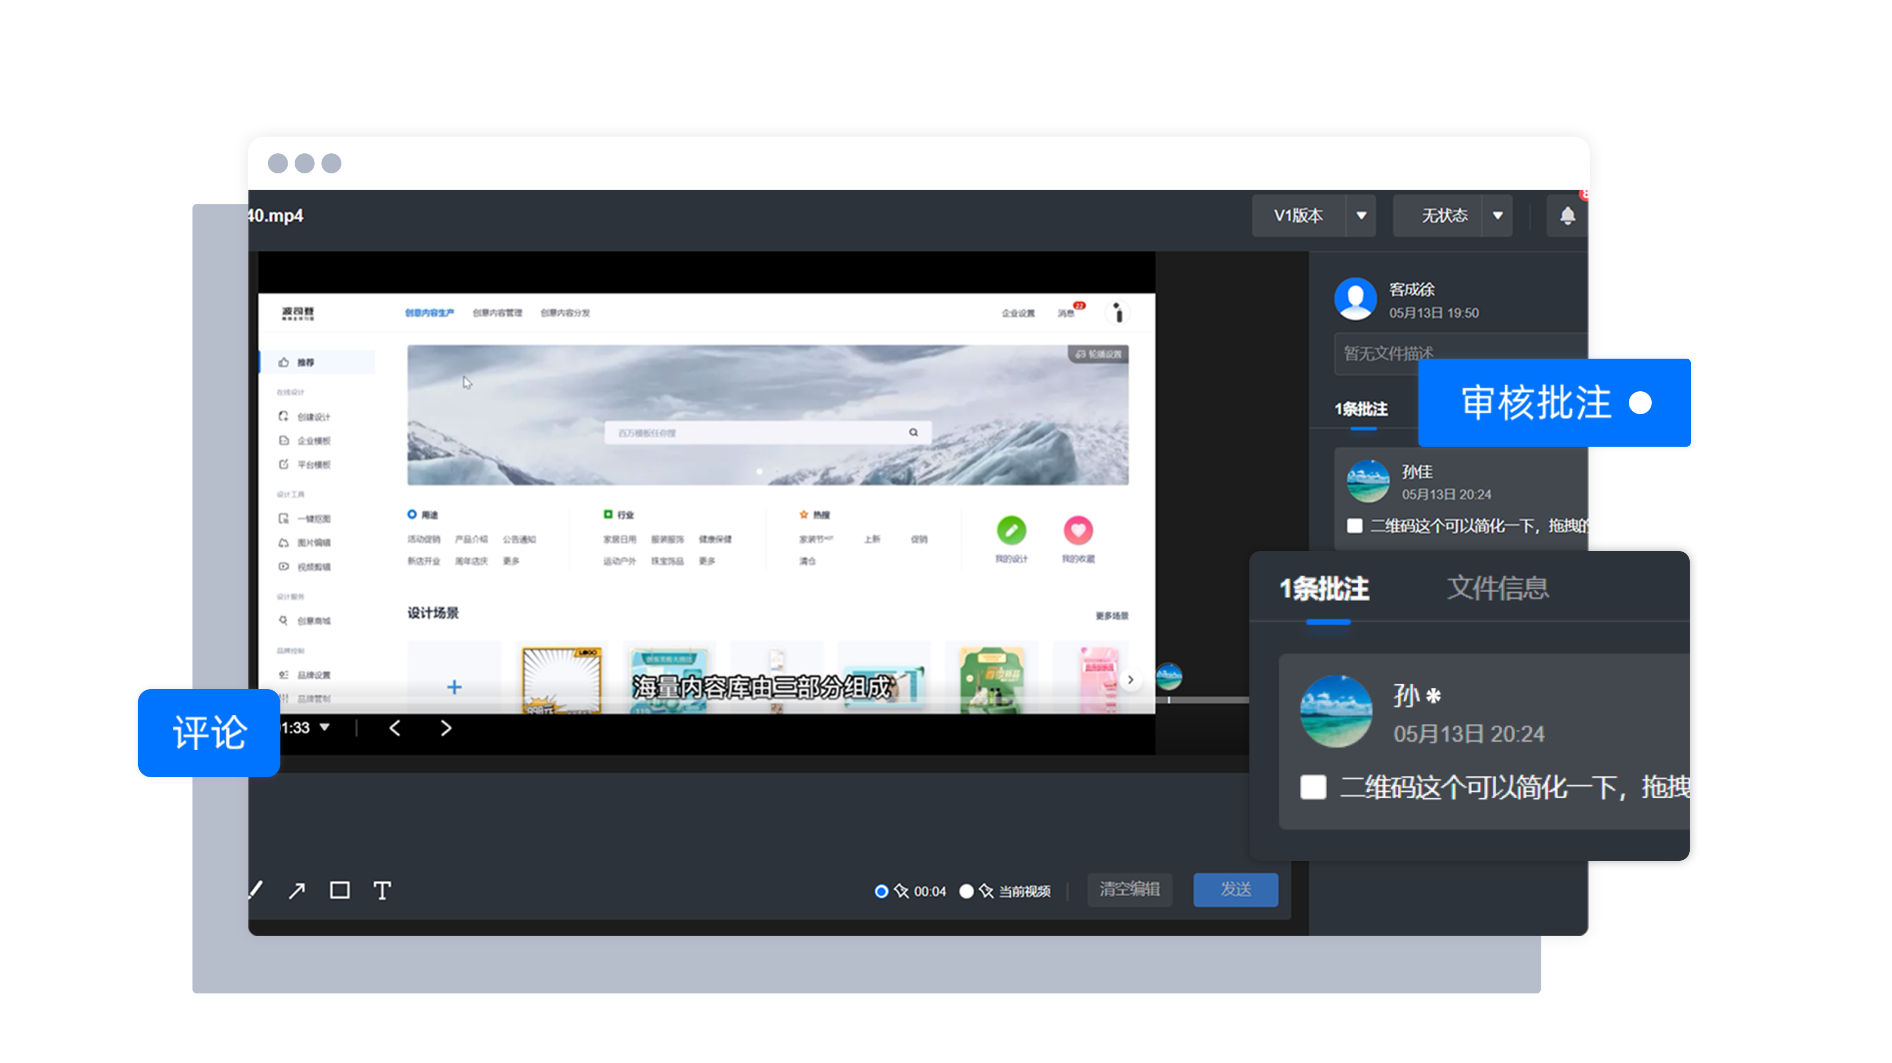Select the 00:04 timestamp radio option
1892x1063 pixels.
[x=881, y=891]
